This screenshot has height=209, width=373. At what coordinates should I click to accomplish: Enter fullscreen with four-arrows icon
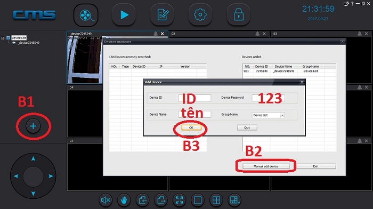[x=180, y=200]
